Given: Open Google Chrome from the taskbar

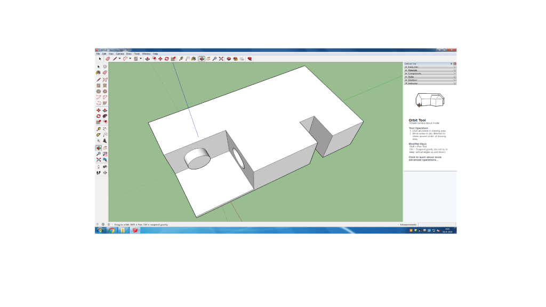Looking at the screenshot, I should click(112, 231).
